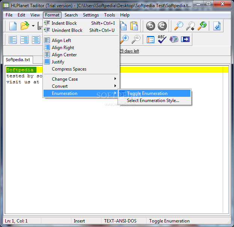The height and width of the screenshot is (227, 234).
Task: Run spell check with the ABC icon
Action: click(162, 39)
